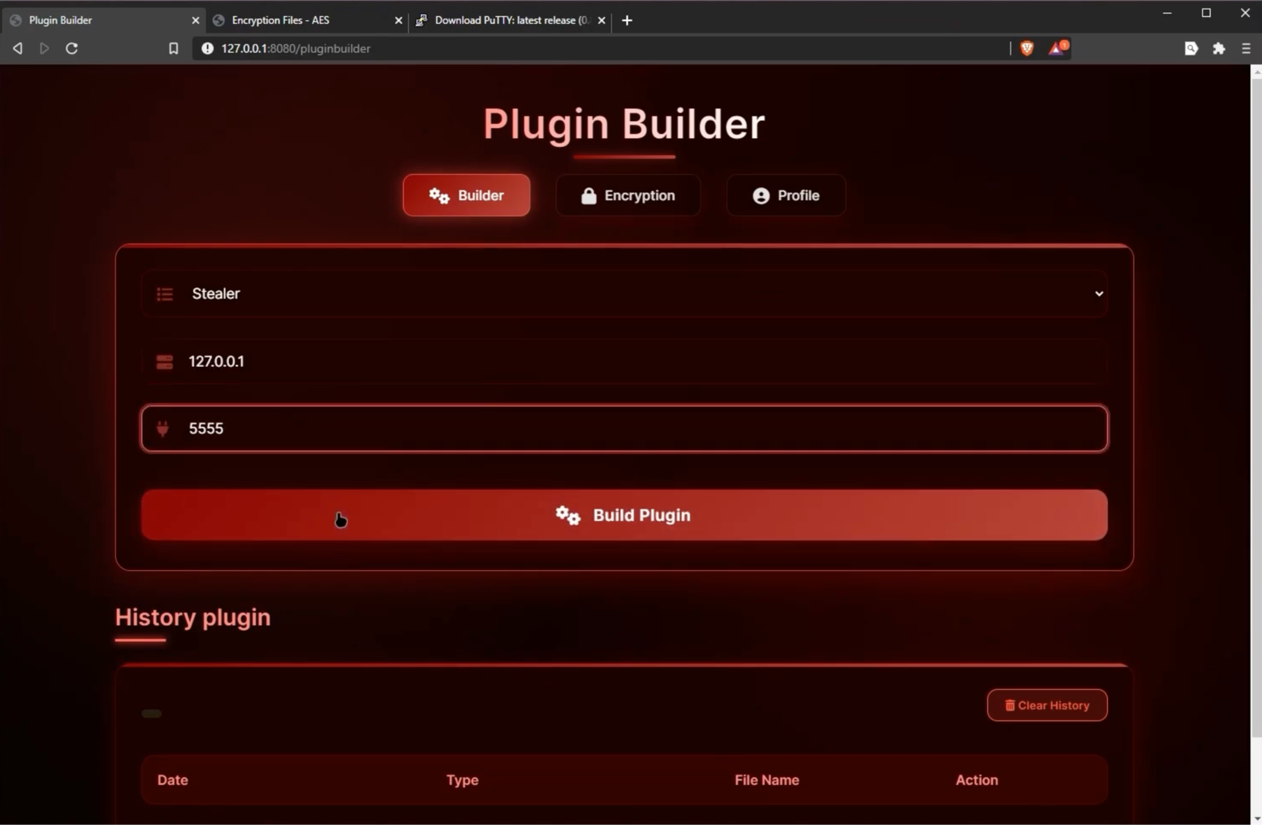Open the Profile tab

[x=786, y=195]
